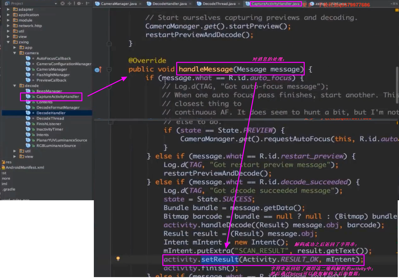Click the lightbulb intention icon near setResult
The width and height of the screenshot is (399, 279).
(x=118, y=259)
